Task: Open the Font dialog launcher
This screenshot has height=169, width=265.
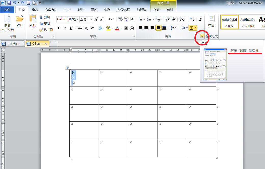Action: 134,36
